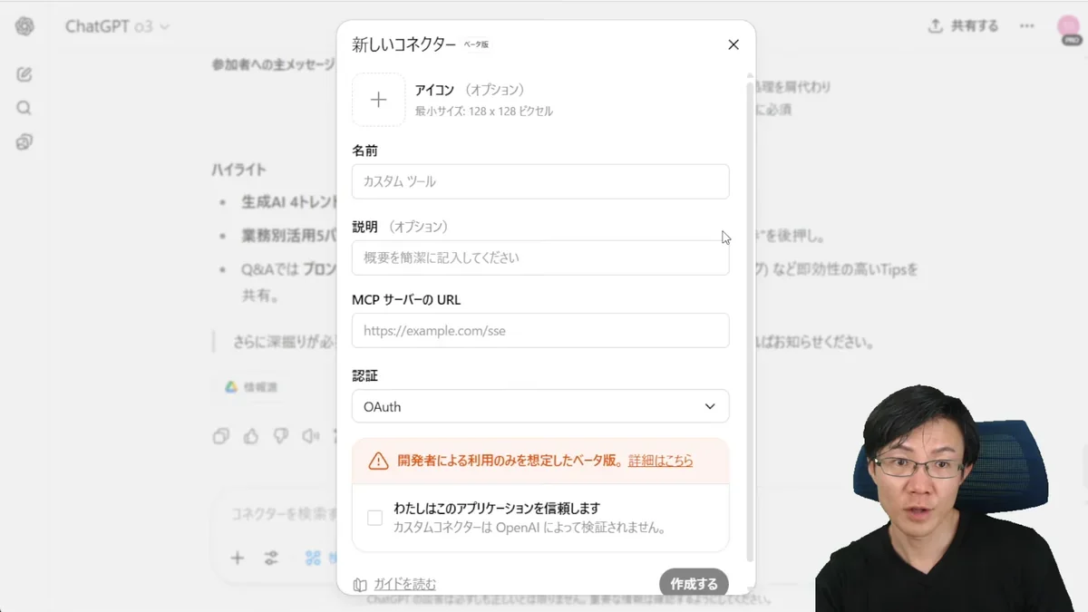Viewport: 1088px width, 612px height.
Task: Open the library icon in sidebar
Action: click(24, 141)
